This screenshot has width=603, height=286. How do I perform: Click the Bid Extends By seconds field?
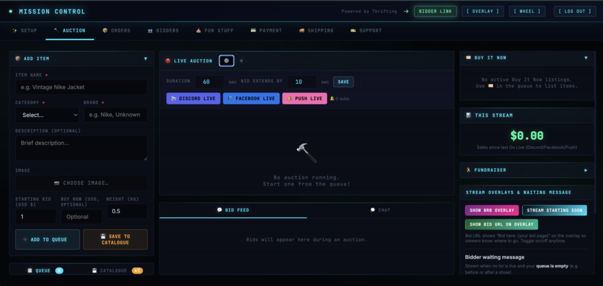pos(302,82)
